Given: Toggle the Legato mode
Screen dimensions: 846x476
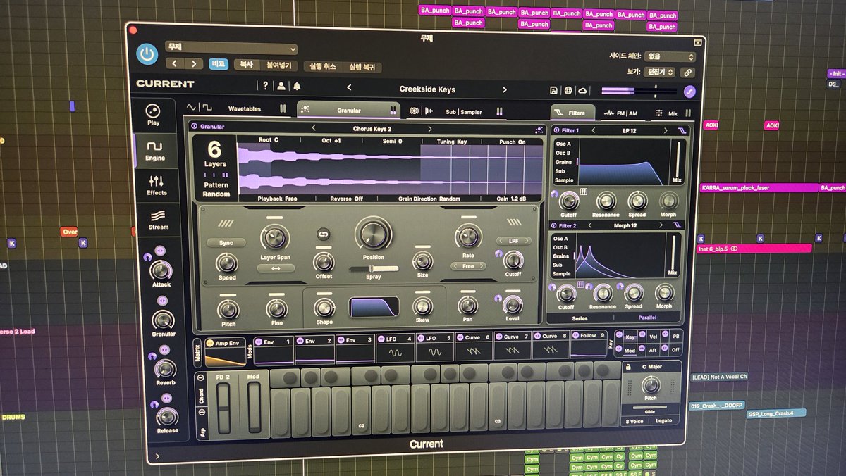Looking at the screenshot, I should click(x=663, y=421).
